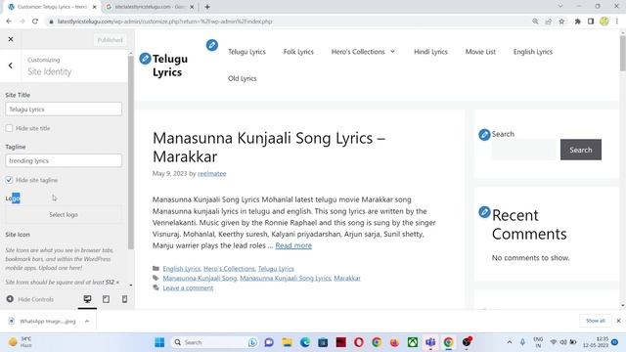Open the browser tab search chevron
Image resolution: width=626 pixels, height=352 pixels.
click(560, 7)
